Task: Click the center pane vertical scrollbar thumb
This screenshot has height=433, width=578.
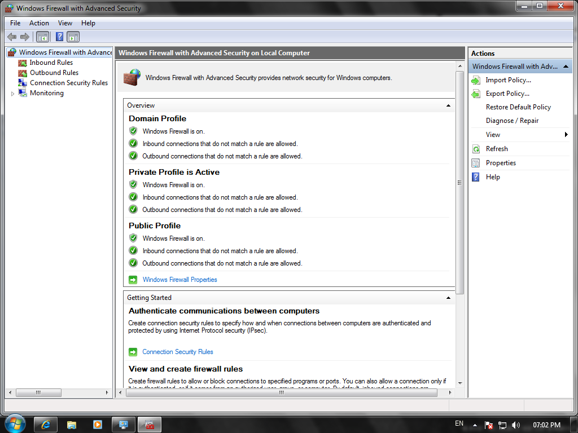Action: coord(459,182)
